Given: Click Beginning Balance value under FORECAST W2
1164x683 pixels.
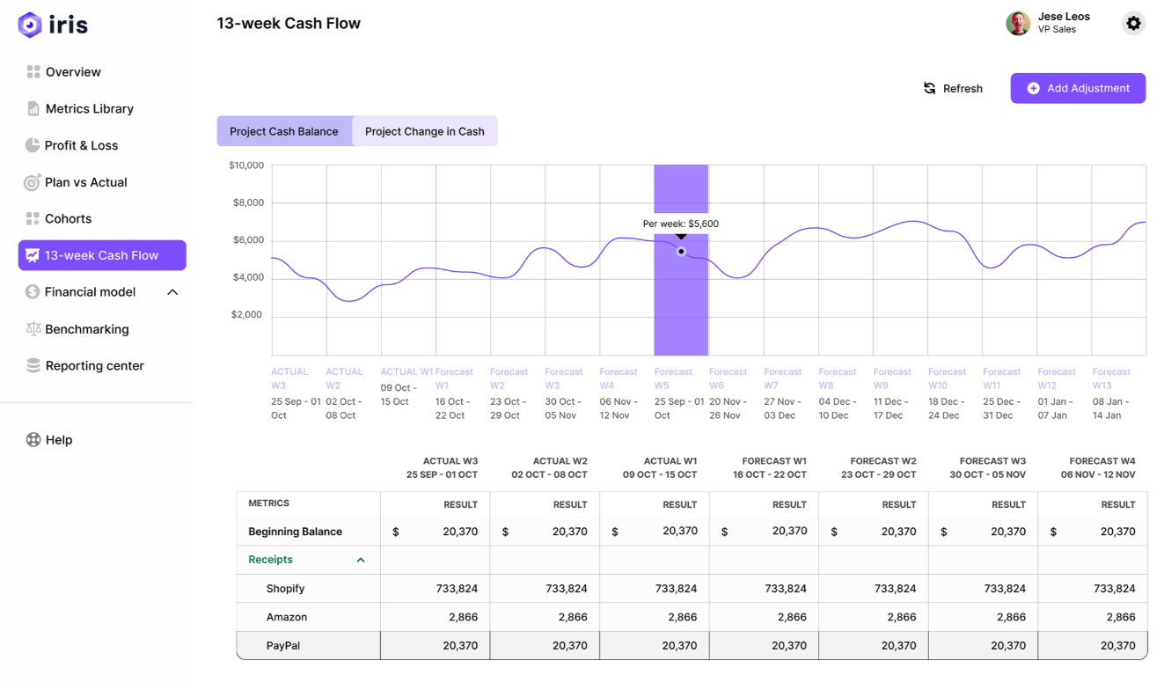Looking at the screenshot, I should 899,532.
